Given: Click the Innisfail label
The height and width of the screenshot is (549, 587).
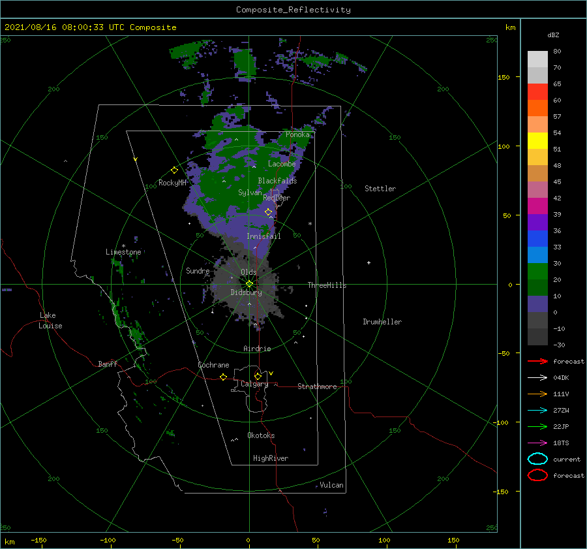Looking at the screenshot, I should point(263,236).
